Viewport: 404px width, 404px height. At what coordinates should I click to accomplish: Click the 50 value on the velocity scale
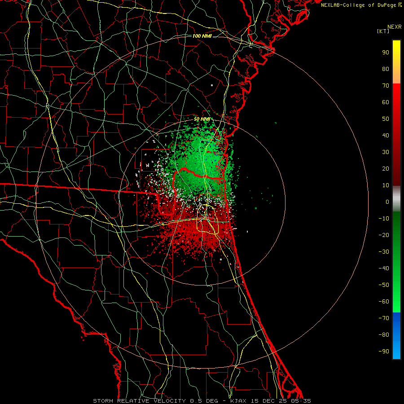pyautogui.click(x=386, y=119)
